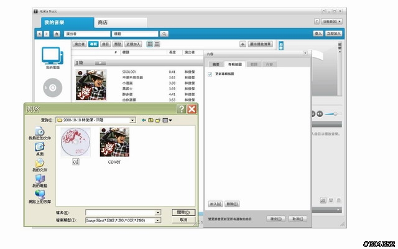Click the 標題 title search field

[x=135, y=34]
